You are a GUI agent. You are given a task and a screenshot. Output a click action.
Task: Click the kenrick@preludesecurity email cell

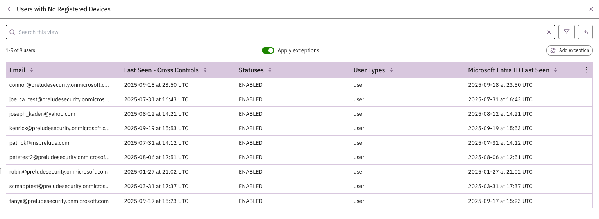click(x=59, y=128)
